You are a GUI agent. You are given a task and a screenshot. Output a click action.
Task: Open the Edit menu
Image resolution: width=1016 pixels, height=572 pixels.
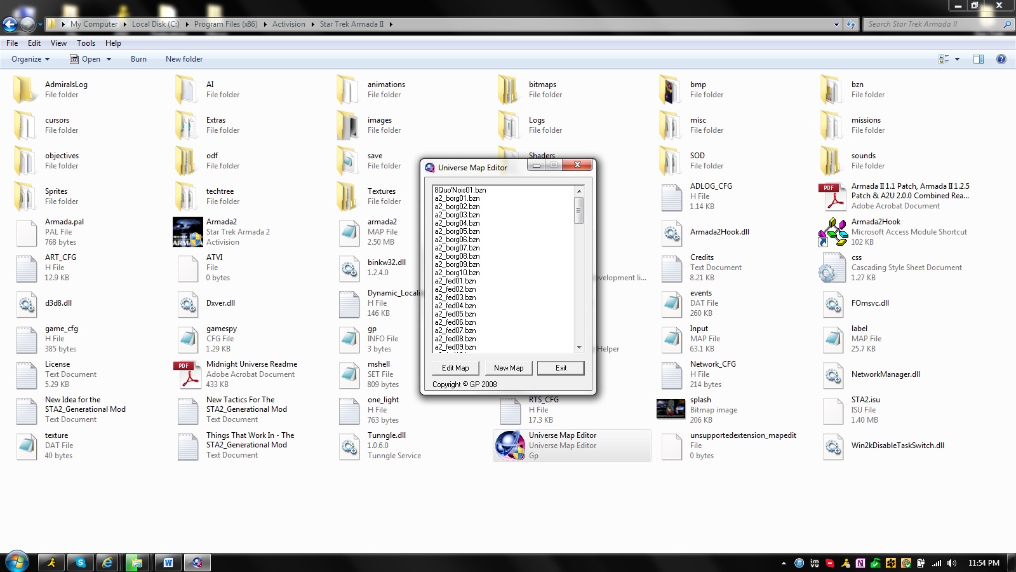point(34,43)
